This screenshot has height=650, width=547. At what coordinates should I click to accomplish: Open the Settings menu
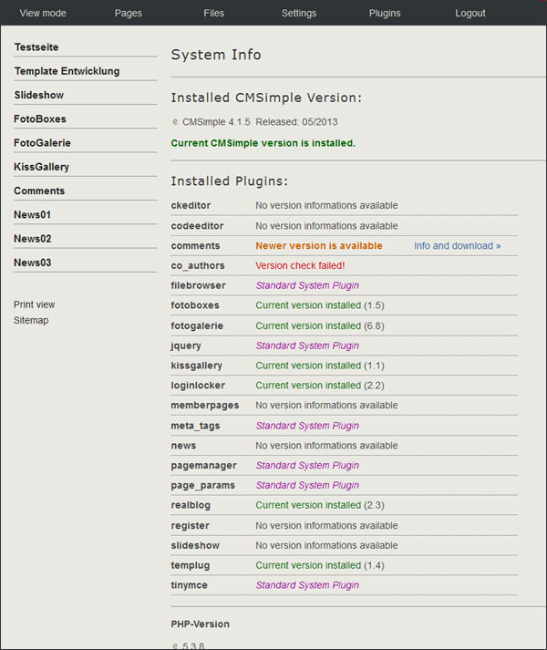[299, 14]
